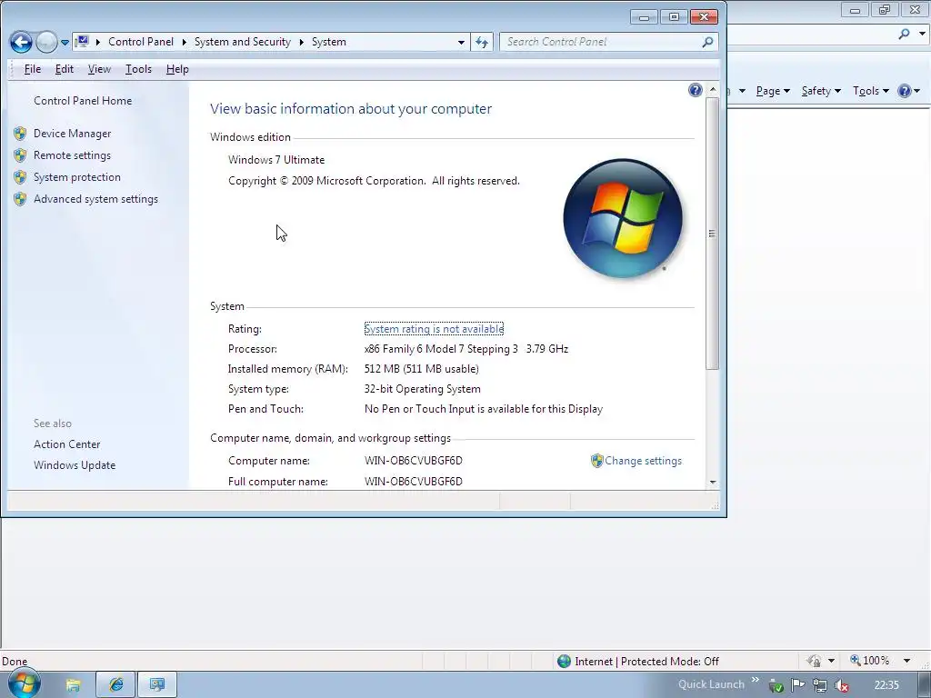
Task: Click the System window scroll down arrow
Action: 713,483
